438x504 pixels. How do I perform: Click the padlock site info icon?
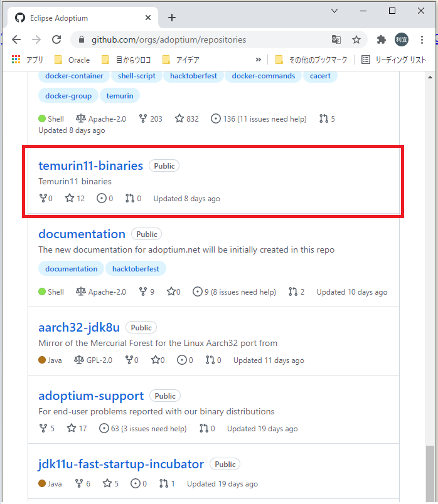(82, 39)
